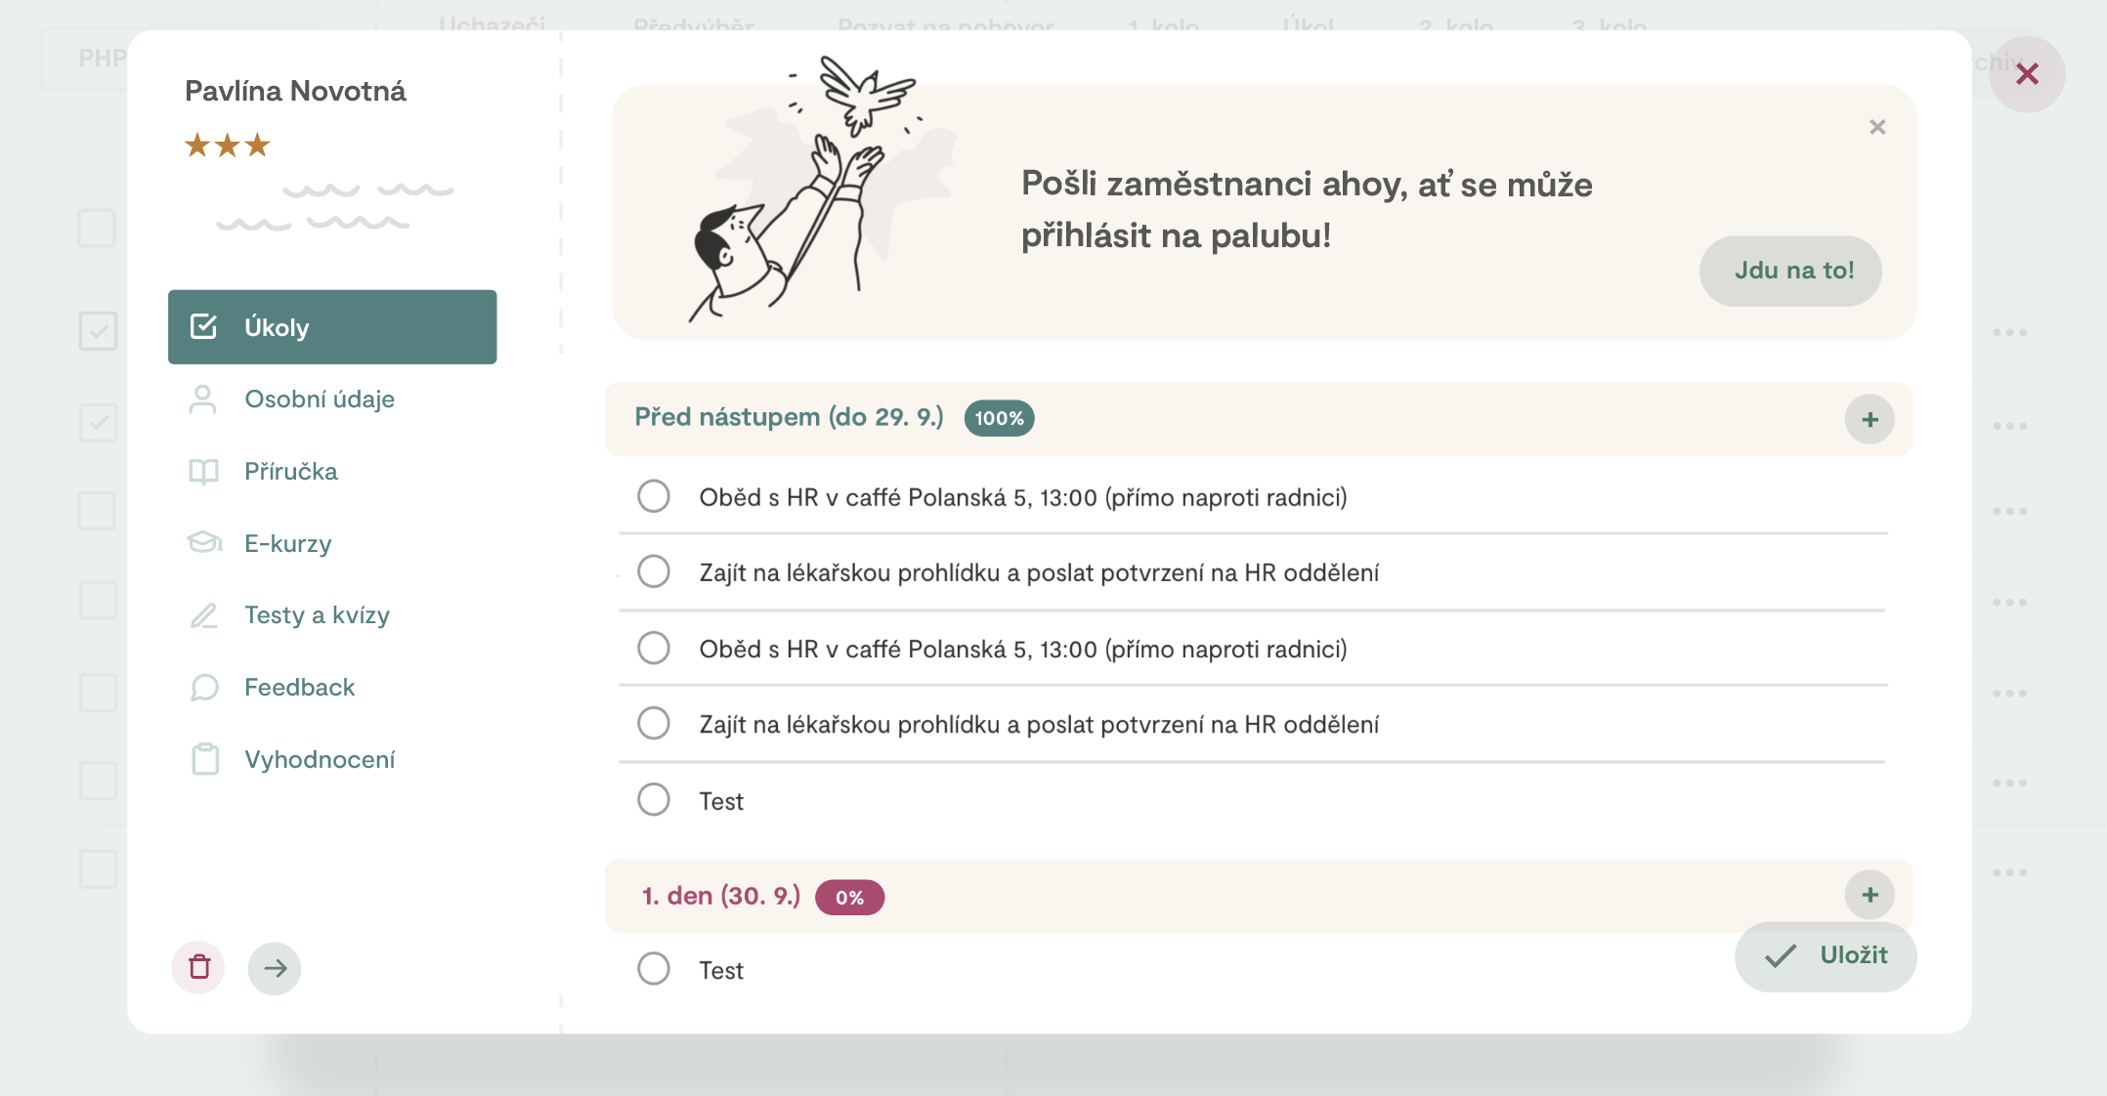2107x1096 pixels.
Task: Mark the first Oběd s HR task complete
Action: click(654, 496)
